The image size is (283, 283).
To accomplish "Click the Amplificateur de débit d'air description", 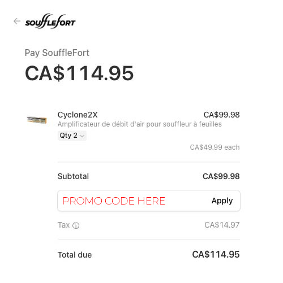I will point(140,124).
